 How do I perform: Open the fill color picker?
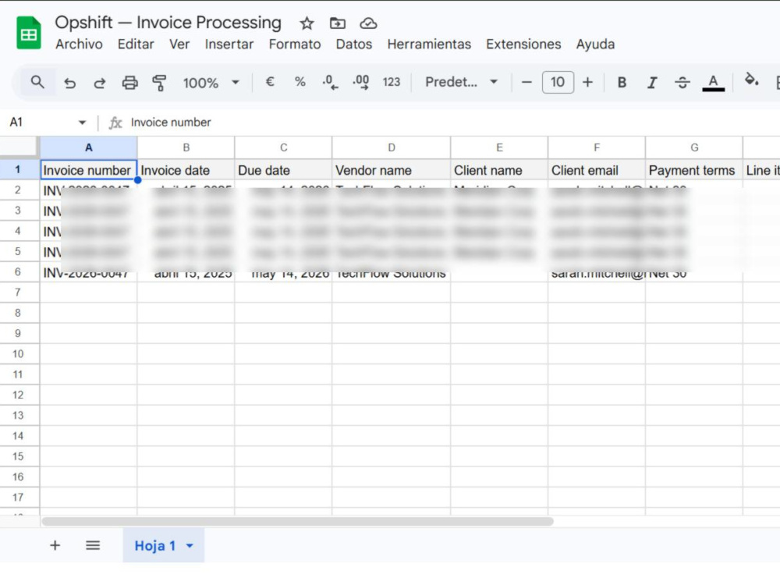coord(751,80)
